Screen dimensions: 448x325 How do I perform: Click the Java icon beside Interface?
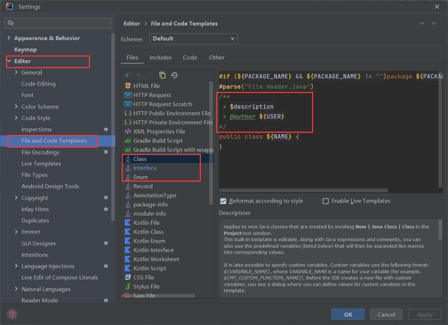click(x=128, y=168)
